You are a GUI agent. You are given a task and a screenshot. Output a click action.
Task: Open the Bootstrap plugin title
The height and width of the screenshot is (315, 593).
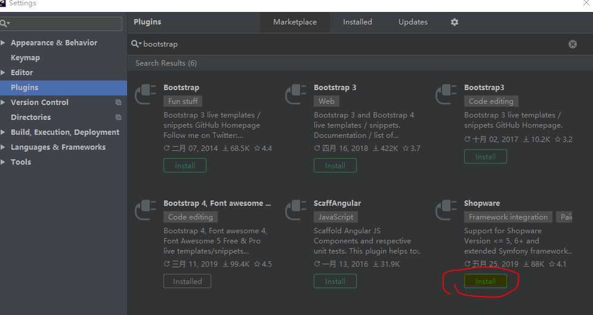181,88
